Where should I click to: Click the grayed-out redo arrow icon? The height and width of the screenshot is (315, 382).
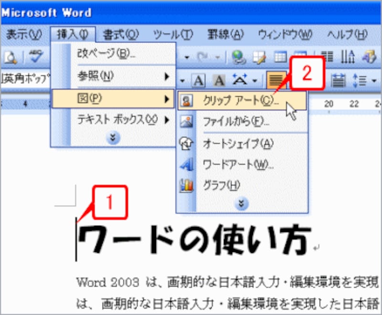(x=203, y=57)
